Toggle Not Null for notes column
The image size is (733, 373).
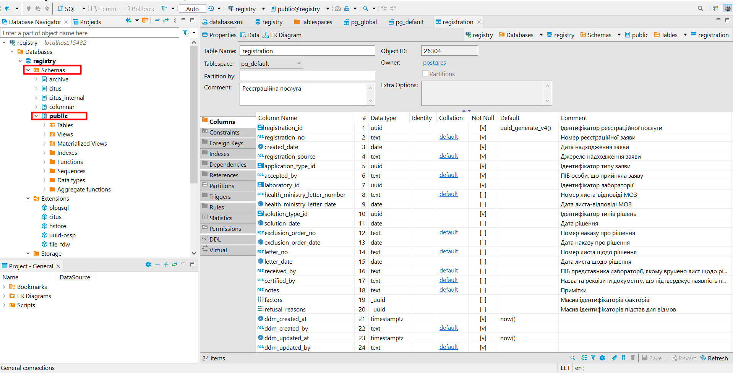pos(483,290)
